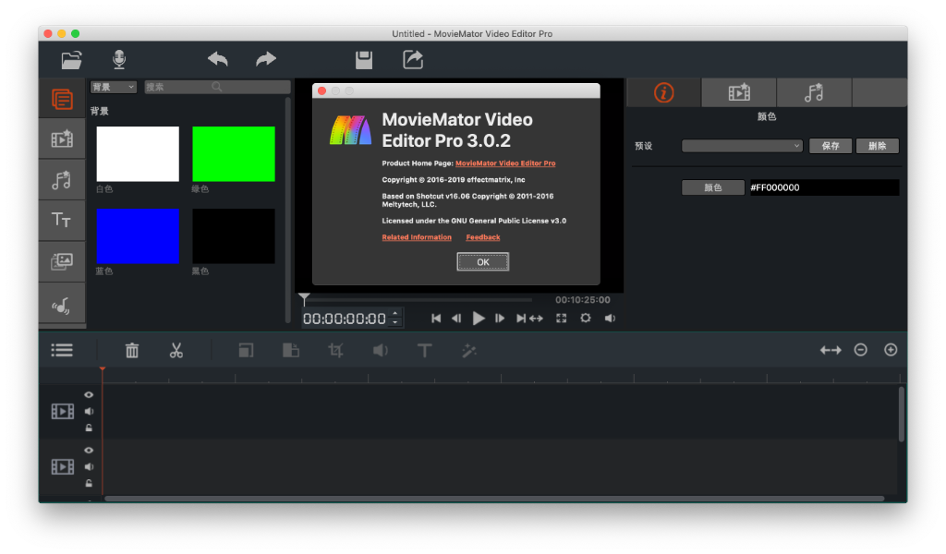Zoom out the timeline
This screenshot has height=554, width=946.
pos(860,350)
